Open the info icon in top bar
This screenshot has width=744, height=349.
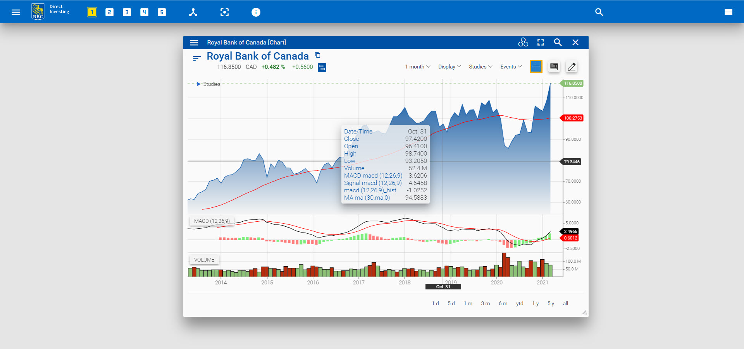coord(256,12)
